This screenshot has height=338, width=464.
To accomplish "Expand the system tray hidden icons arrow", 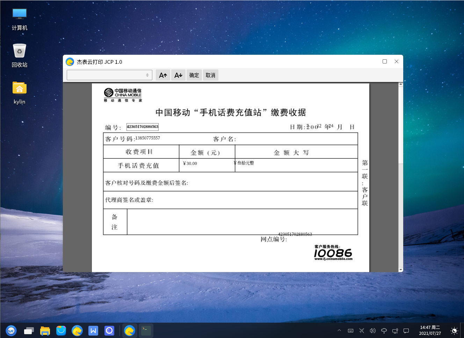I will [x=339, y=330].
